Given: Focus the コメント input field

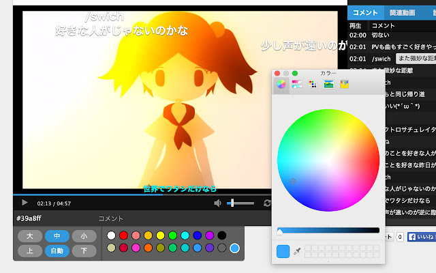Looking at the screenshot, I should tap(183, 218).
